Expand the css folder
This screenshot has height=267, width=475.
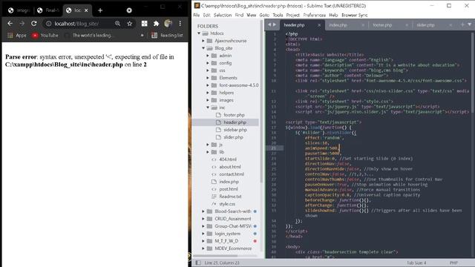[x=208, y=70]
